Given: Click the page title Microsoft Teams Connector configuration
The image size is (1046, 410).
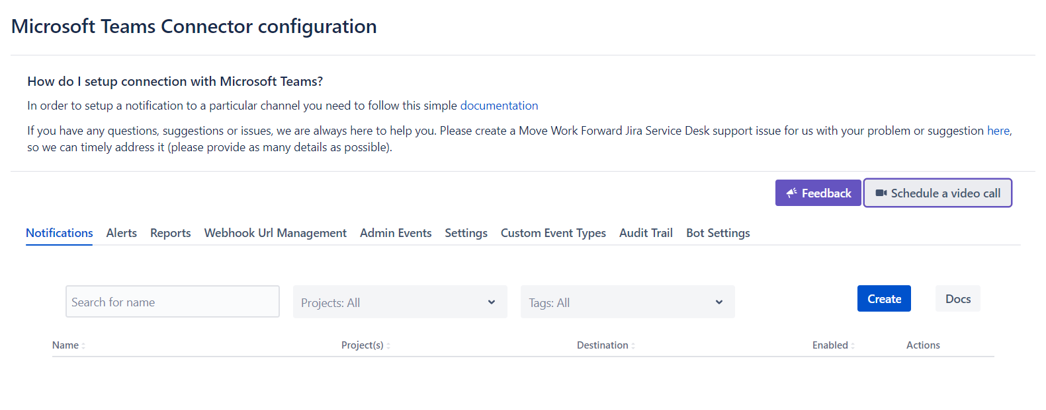Looking at the screenshot, I should 194,26.
